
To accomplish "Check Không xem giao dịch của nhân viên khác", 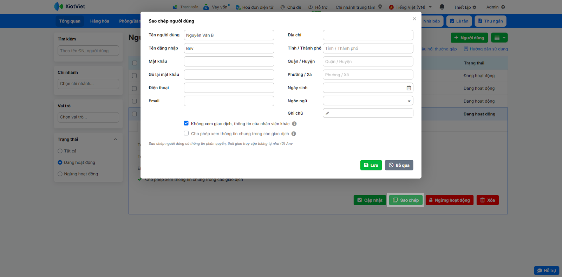I will click(x=186, y=123).
